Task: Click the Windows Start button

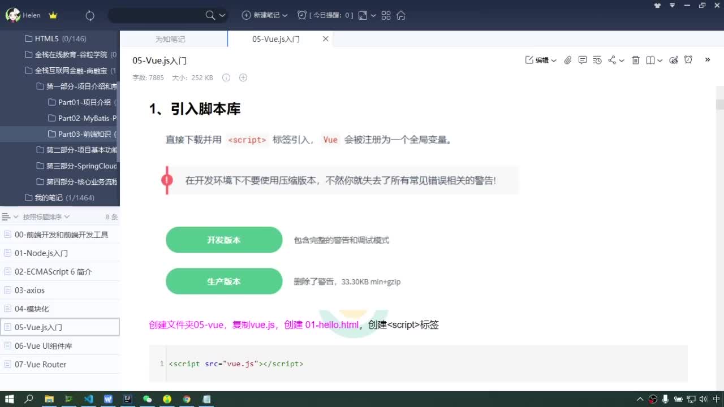Action: (x=10, y=399)
